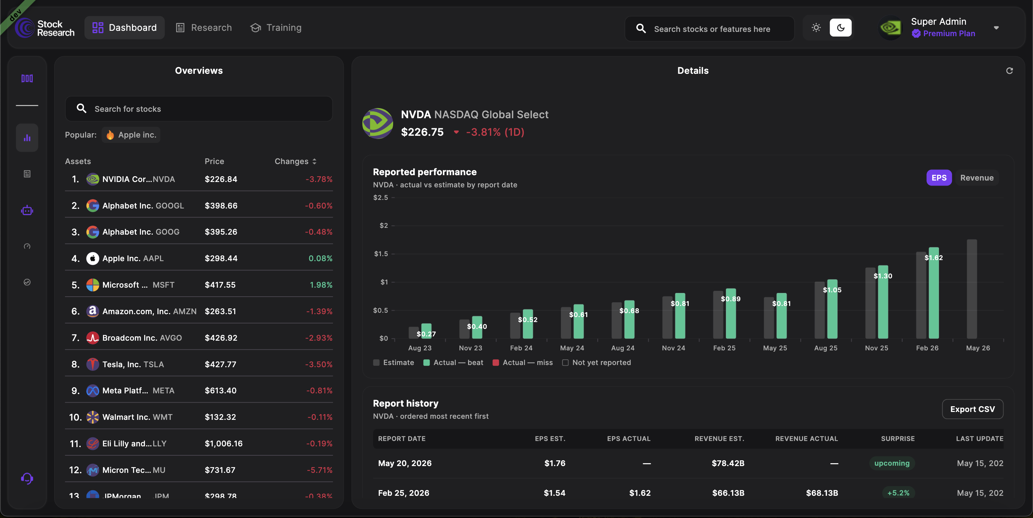Open the Training tab
1033x518 pixels.
[275, 28]
